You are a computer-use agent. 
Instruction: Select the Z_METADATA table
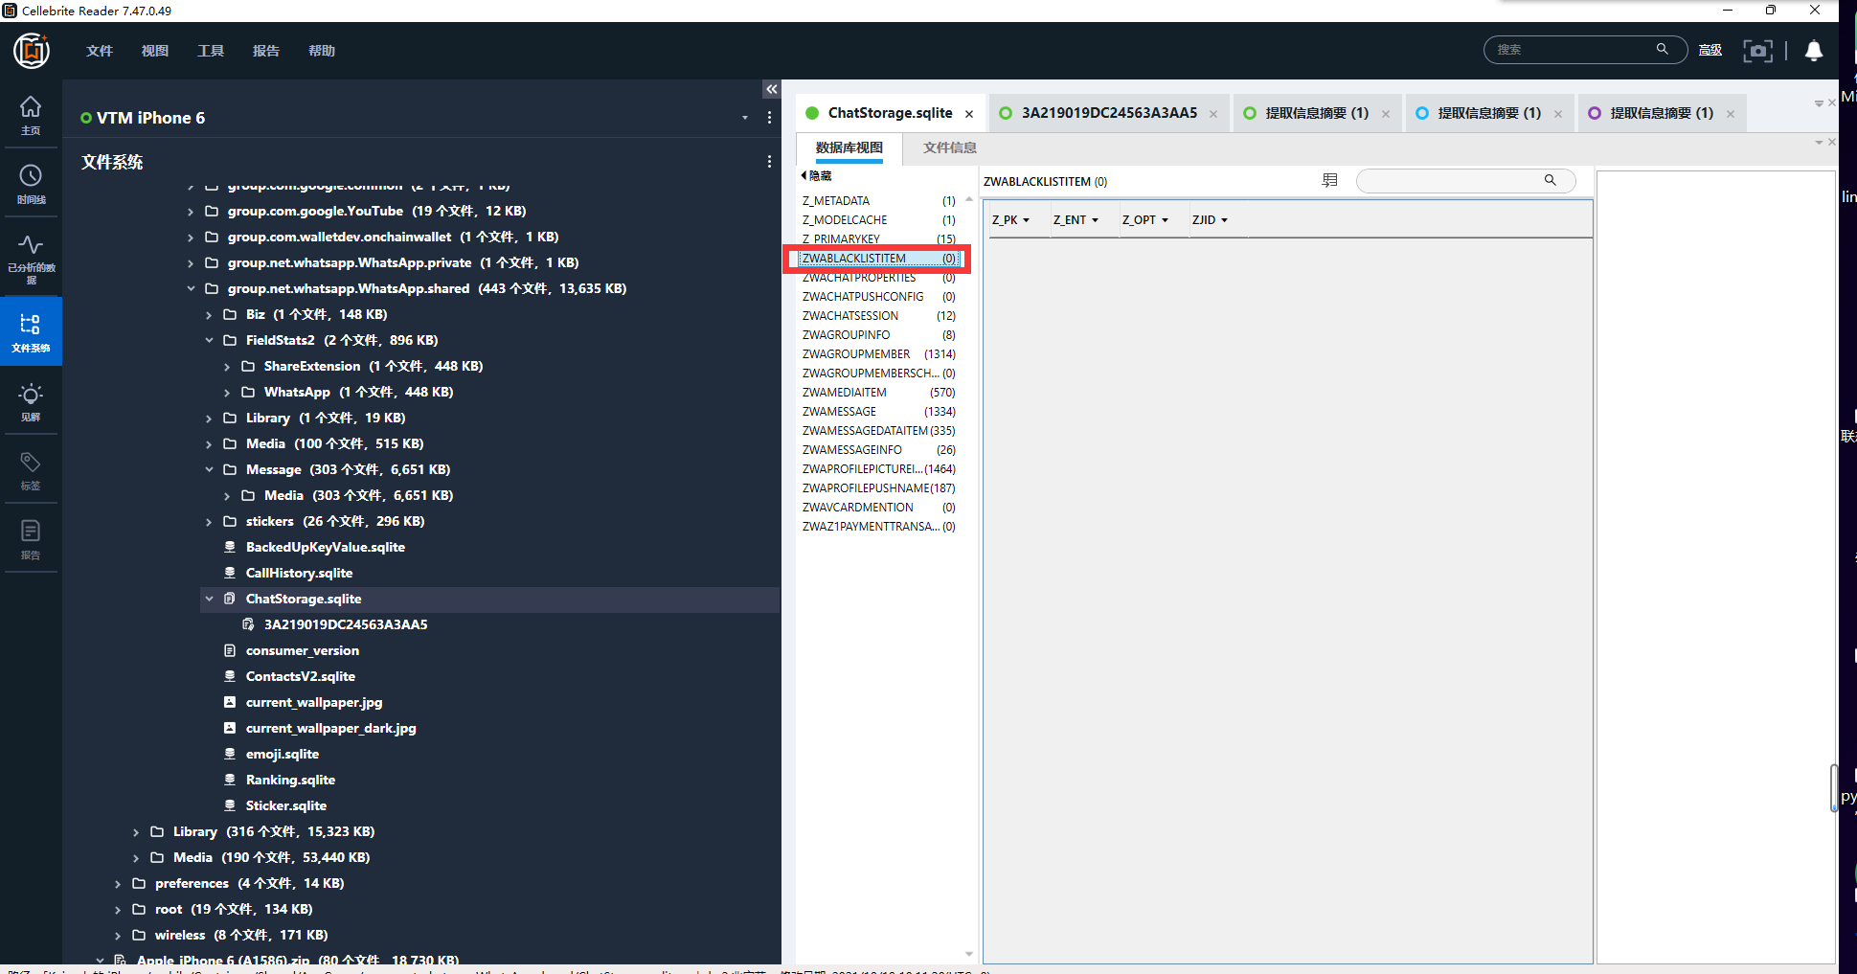tap(878, 201)
